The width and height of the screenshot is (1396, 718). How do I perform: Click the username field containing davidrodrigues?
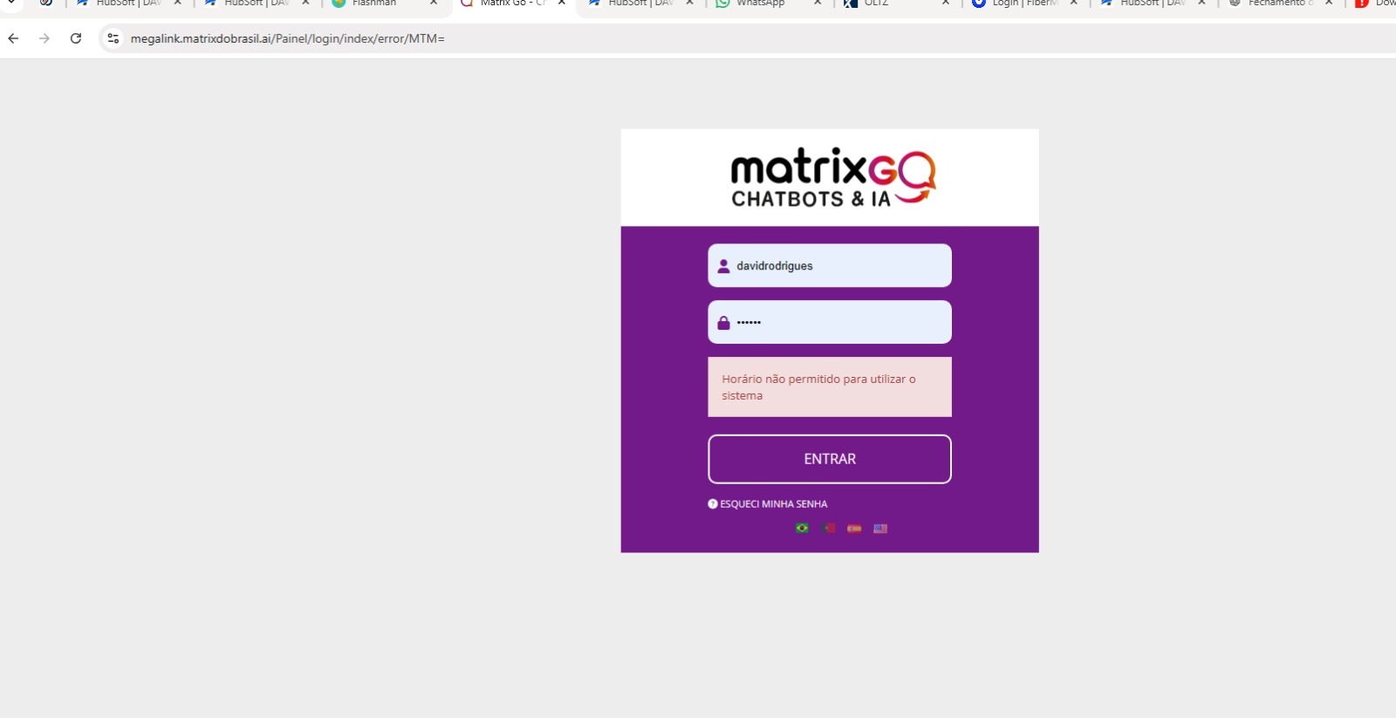[830, 265]
